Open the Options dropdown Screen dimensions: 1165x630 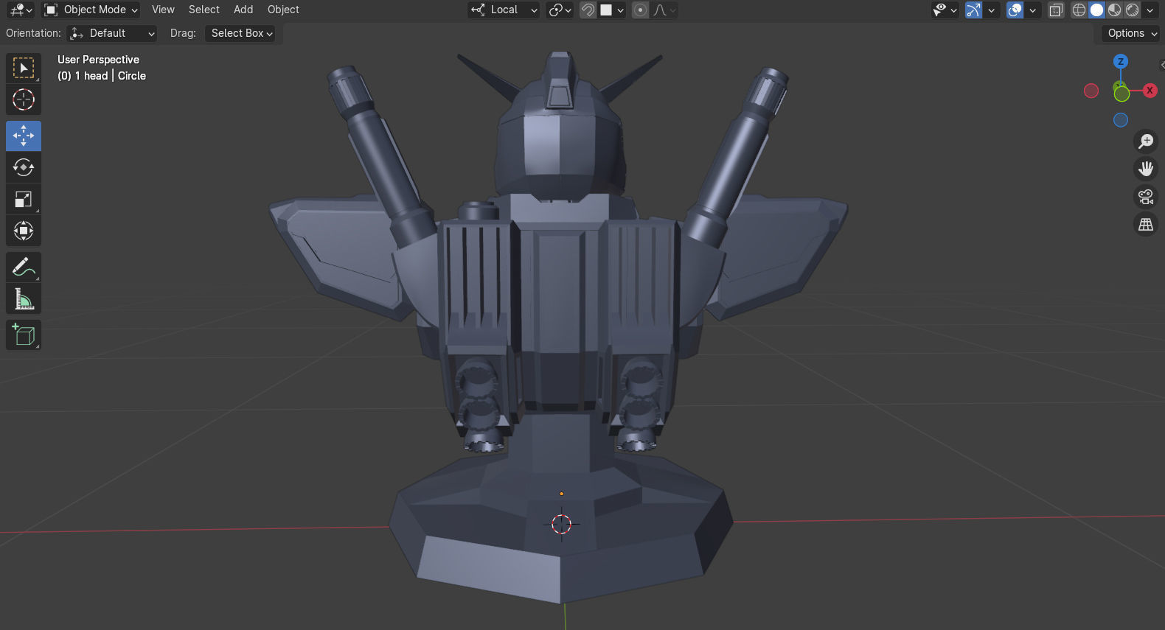1132,33
